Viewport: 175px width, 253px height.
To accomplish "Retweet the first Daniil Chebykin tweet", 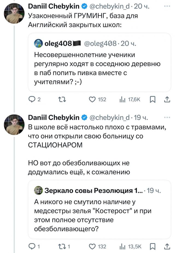I will (x=63, y=100).
